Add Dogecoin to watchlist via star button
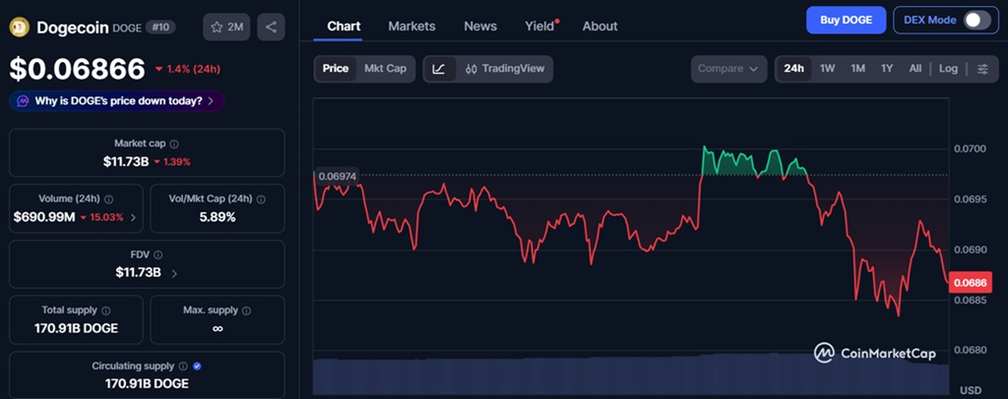The width and height of the screenshot is (1008, 399). pyautogui.click(x=226, y=27)
